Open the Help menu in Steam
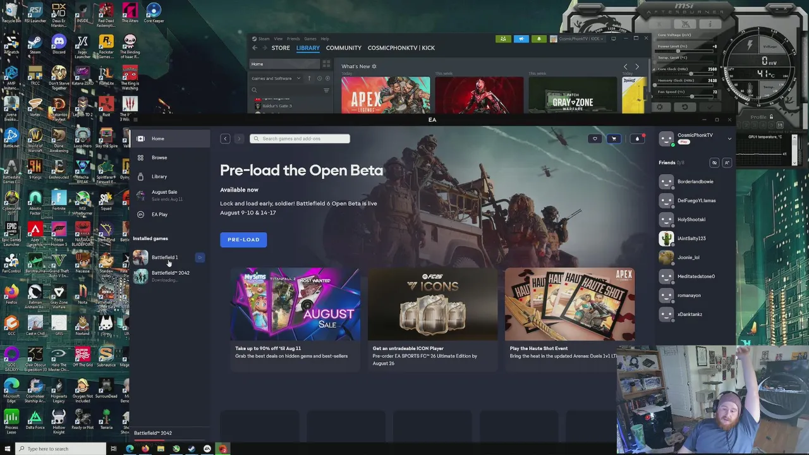The height and width of the screenshot is (455, 809). 325,39
